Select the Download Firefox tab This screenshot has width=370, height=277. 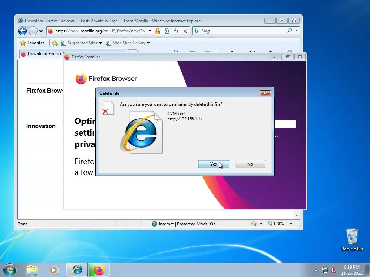[41, 54]
